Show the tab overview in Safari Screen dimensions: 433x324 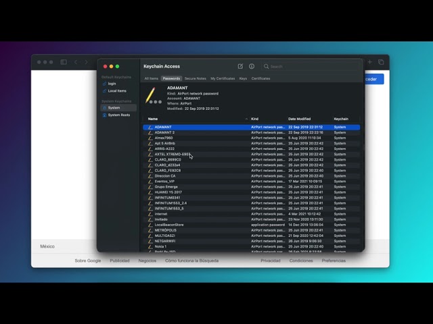[381, 62]
